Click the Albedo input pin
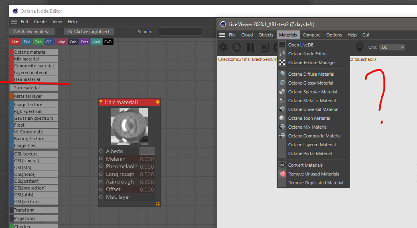 101,151
